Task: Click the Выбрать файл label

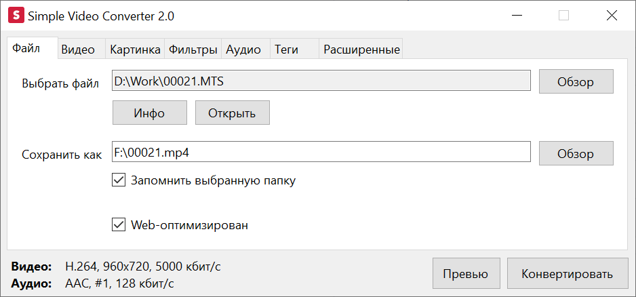Action: coord(60,83)
